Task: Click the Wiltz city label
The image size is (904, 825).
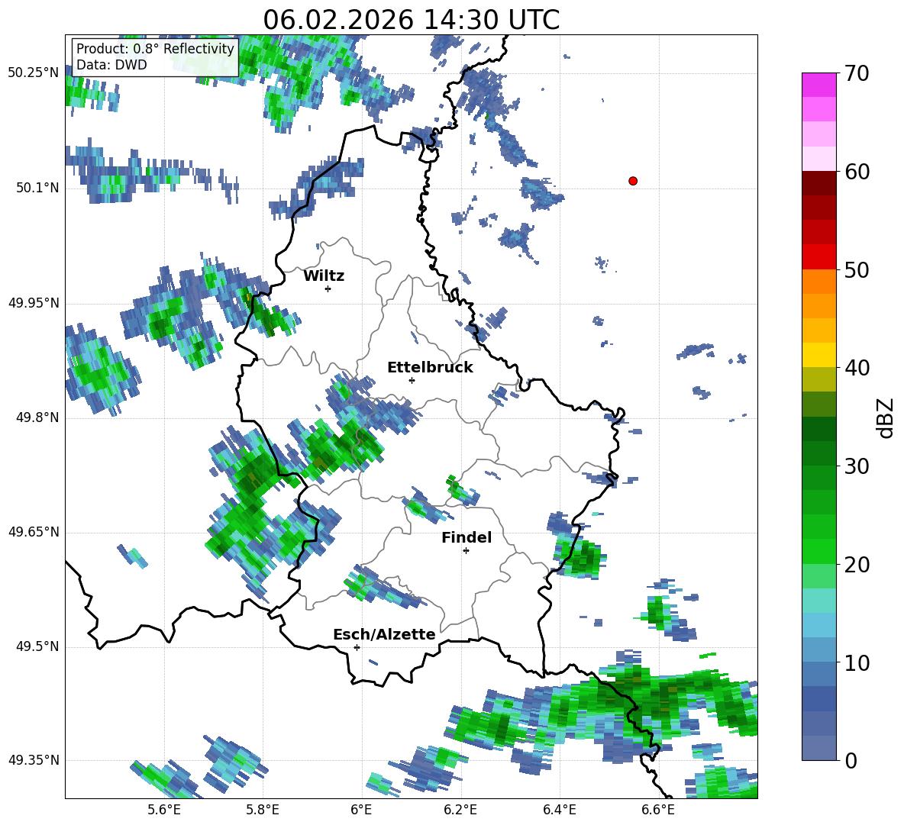Action: tap(324, 276)
